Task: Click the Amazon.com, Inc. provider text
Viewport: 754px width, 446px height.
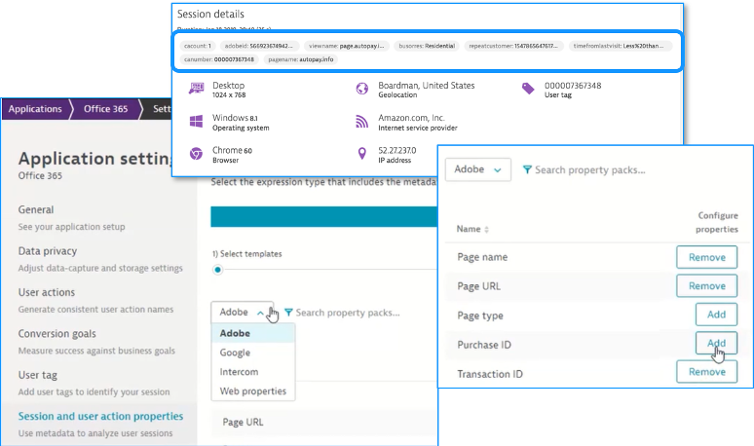Action: 411,118
